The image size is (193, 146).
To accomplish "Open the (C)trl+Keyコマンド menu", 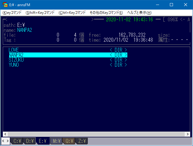I will tap(72, 13).
